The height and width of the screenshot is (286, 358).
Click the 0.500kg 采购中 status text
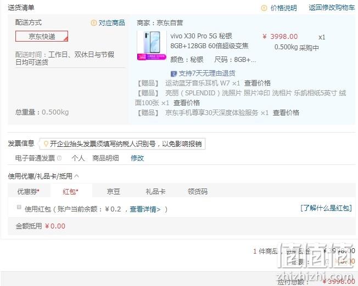[x=297, y=48]
